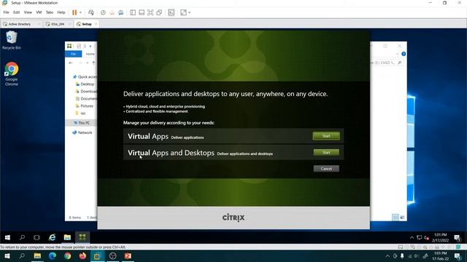
Task: Open Home tab in File Explorer
Action: 90,54
